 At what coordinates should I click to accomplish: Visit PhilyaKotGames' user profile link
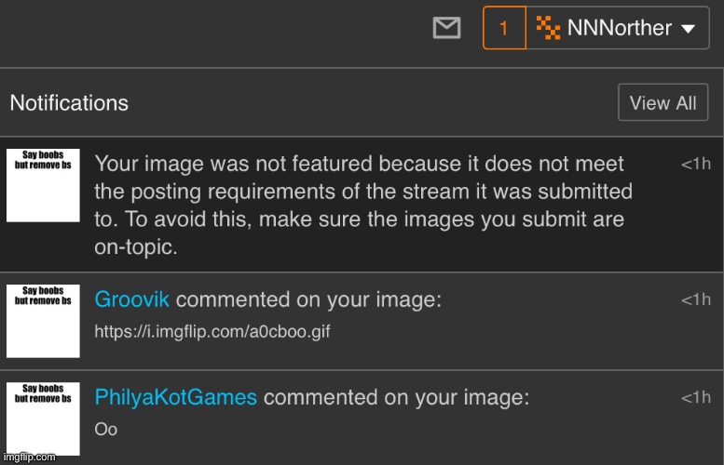click(176, 397)
